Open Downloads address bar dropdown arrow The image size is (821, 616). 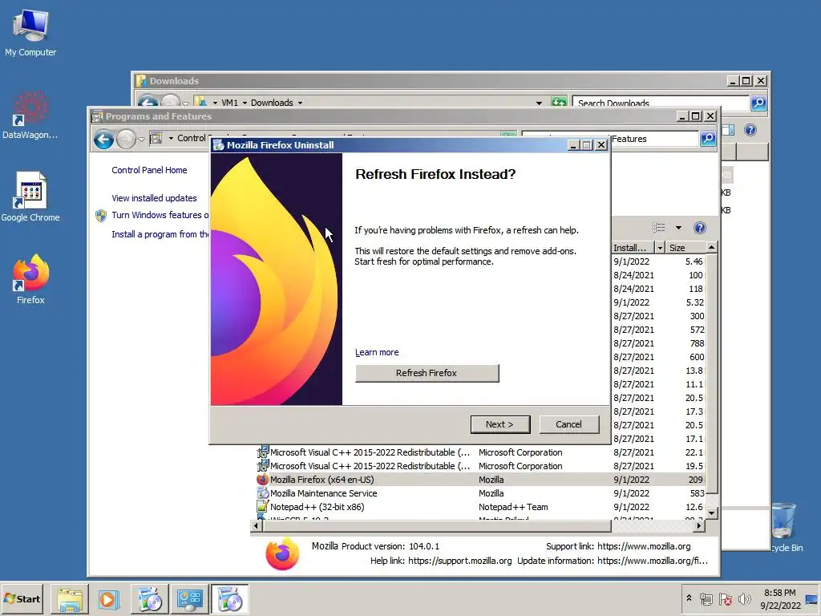(539, 103)
